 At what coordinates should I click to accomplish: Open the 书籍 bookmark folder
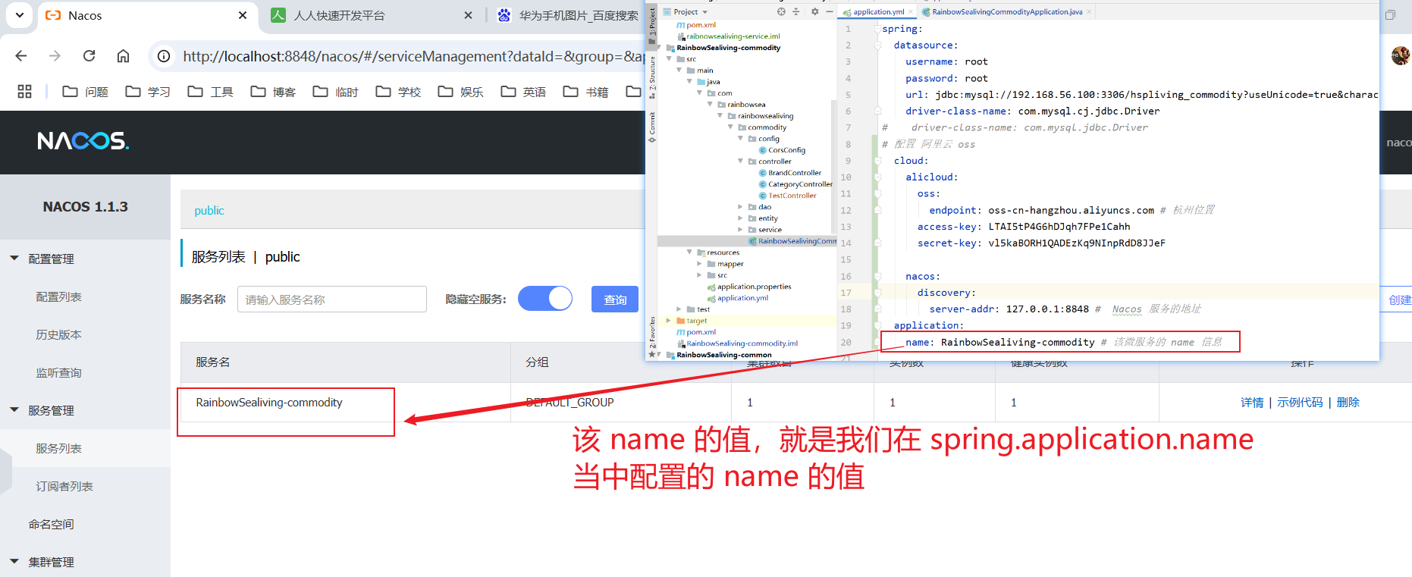click(585, 92)
